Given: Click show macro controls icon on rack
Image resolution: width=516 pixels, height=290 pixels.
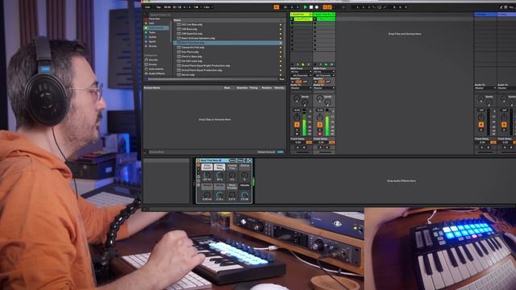Looking at the screenshot, I should pyautogui.click(x=198, y=165).
